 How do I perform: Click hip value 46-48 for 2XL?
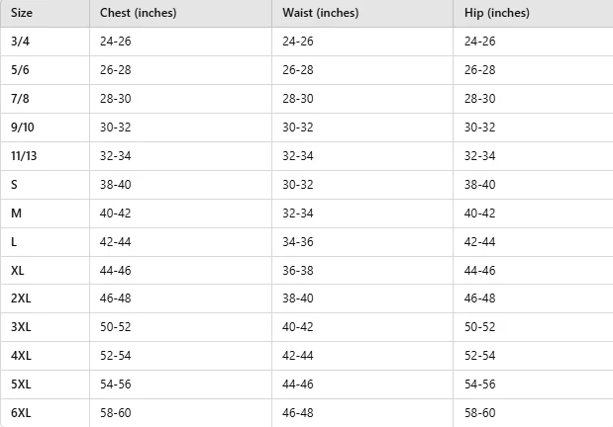(x=479, y=299)
